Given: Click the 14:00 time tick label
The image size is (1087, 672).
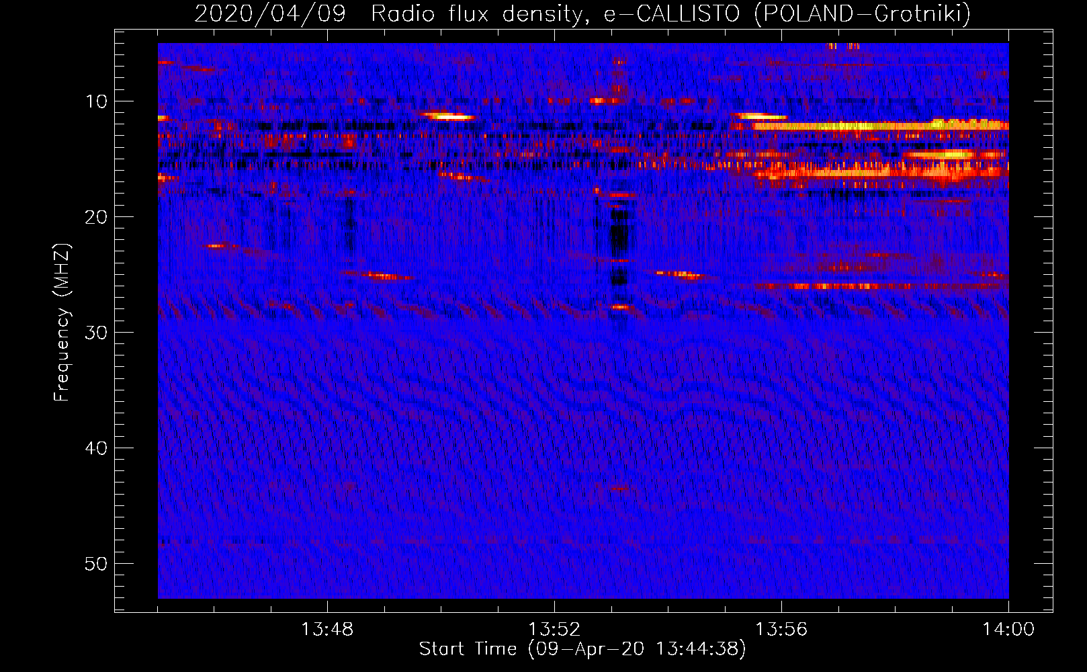Looking at the screenshot, I should (x=1008, y=630).
